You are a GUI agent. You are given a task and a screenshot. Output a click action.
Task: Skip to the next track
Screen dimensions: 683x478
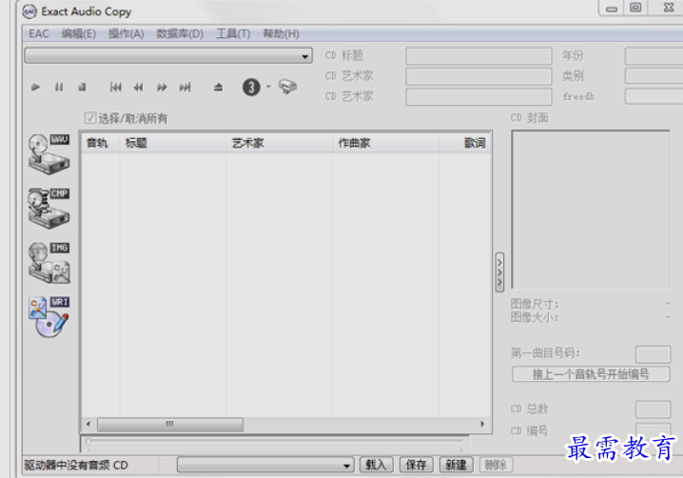coord(185,88)
